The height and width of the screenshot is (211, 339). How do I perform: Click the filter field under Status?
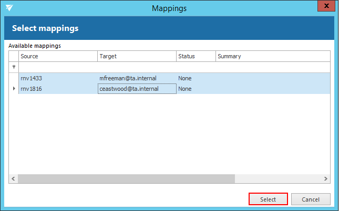[x=196, y=67]
